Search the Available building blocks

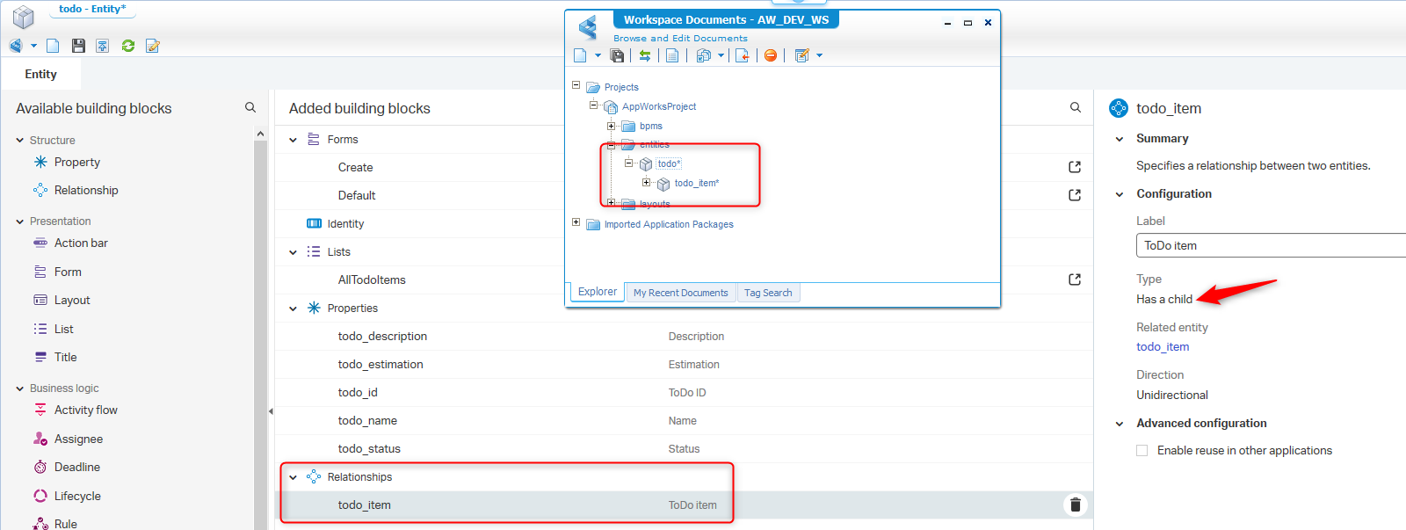point(250,107)
